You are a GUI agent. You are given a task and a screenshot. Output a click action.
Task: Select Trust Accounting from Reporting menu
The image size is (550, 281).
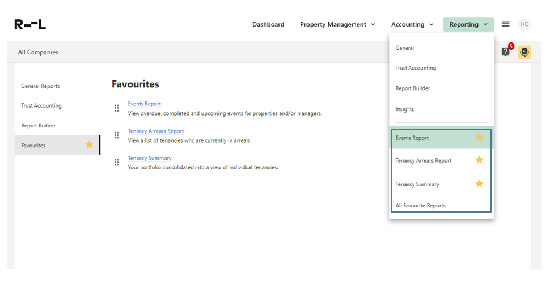click(x=416, y=68)
